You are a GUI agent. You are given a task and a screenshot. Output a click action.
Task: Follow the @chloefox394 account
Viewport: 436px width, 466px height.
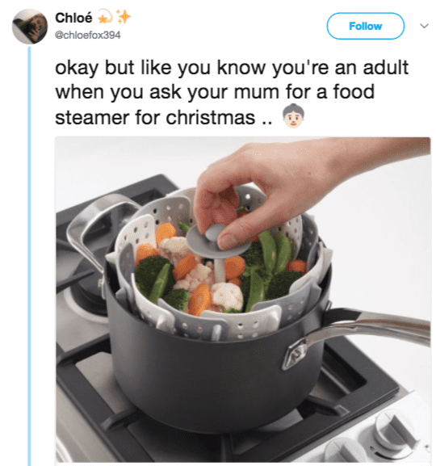pos(365,26)
